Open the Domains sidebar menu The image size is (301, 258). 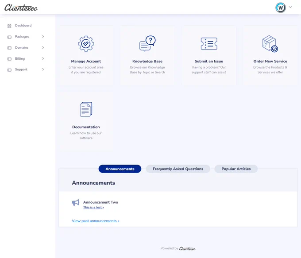tap(22, 47)
